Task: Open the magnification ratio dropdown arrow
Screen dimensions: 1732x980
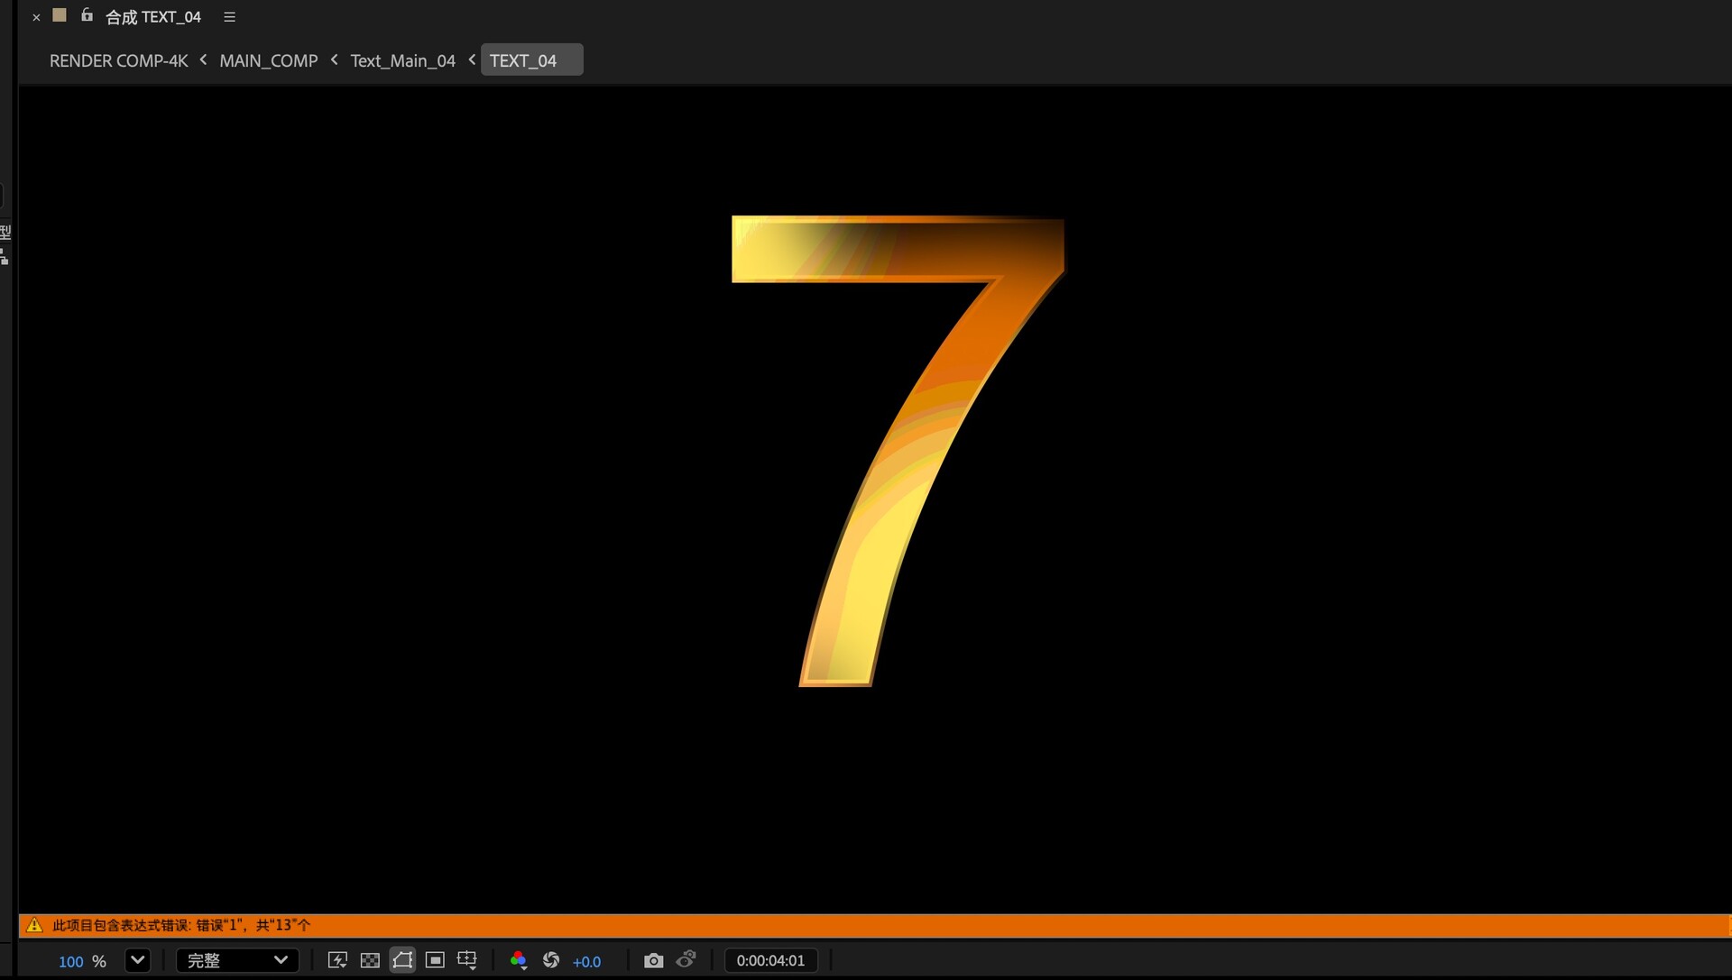Action: tap(137, 961)
